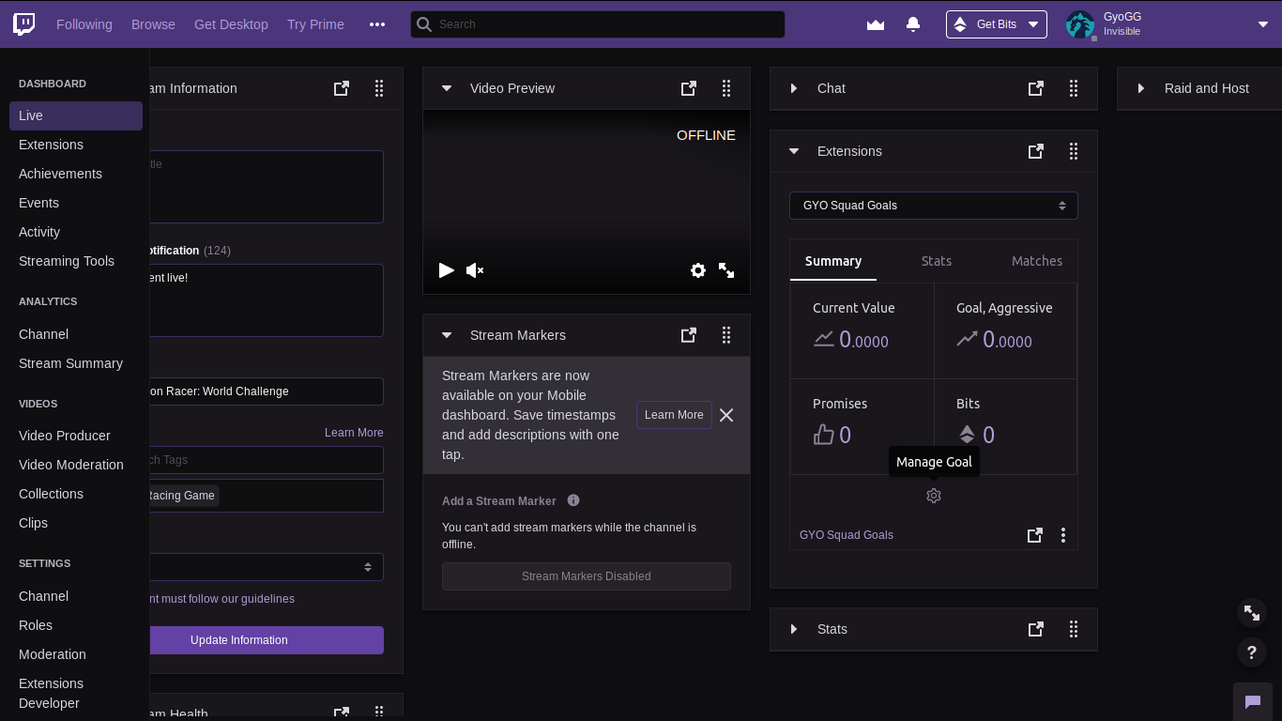Click Learn More in Stream Markers notice
The height and width of the screenshot is (721, 1282).
[x=674, y=415]
